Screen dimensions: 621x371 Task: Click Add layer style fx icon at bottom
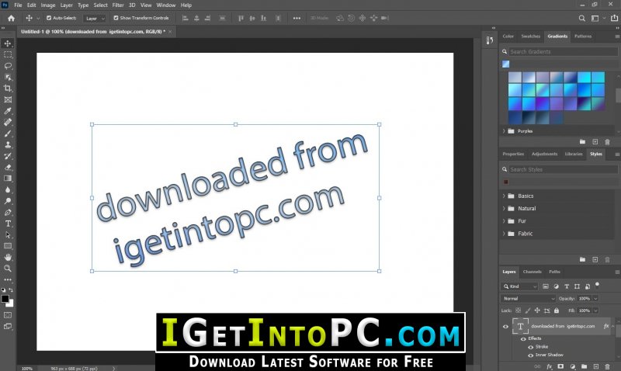coord(550,366)
